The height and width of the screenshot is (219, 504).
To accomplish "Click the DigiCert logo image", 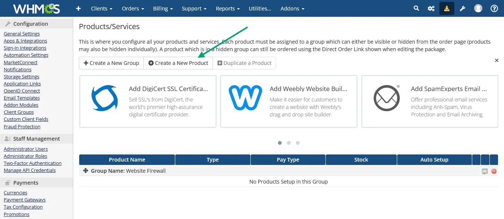I will (105, 98).
